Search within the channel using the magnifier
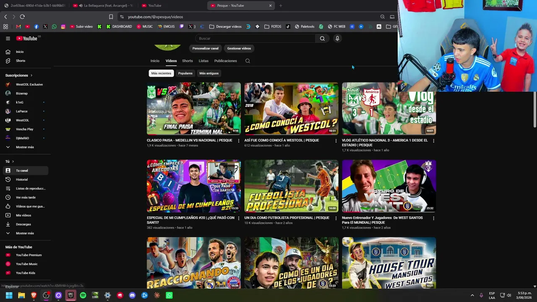This screenshot has width=537, height=302. tap(248, 61)
